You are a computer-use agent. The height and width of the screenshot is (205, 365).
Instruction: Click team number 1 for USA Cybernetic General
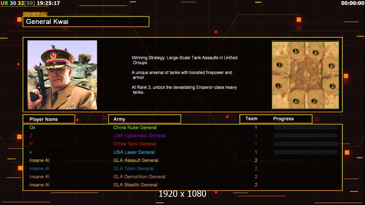point(256,136)
